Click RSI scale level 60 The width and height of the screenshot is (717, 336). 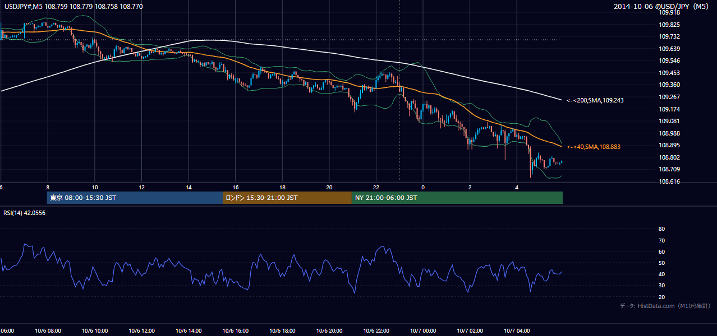point(661,251)
